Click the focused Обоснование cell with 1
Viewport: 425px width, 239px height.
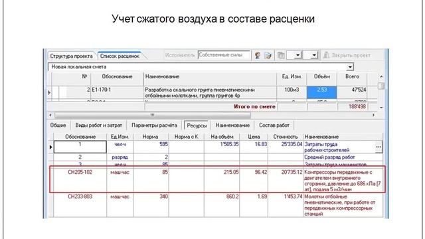point(80,147)
